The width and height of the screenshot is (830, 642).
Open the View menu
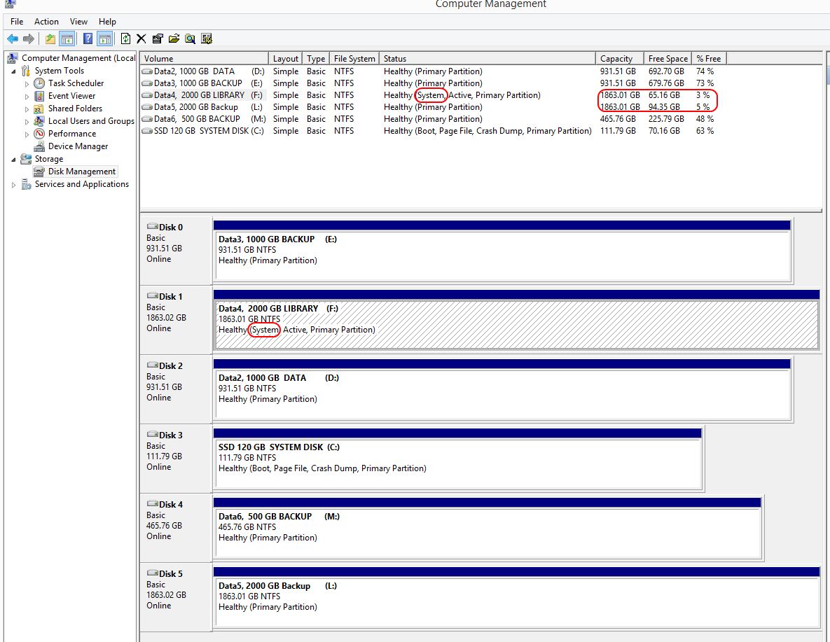click(x=78, y=22)
